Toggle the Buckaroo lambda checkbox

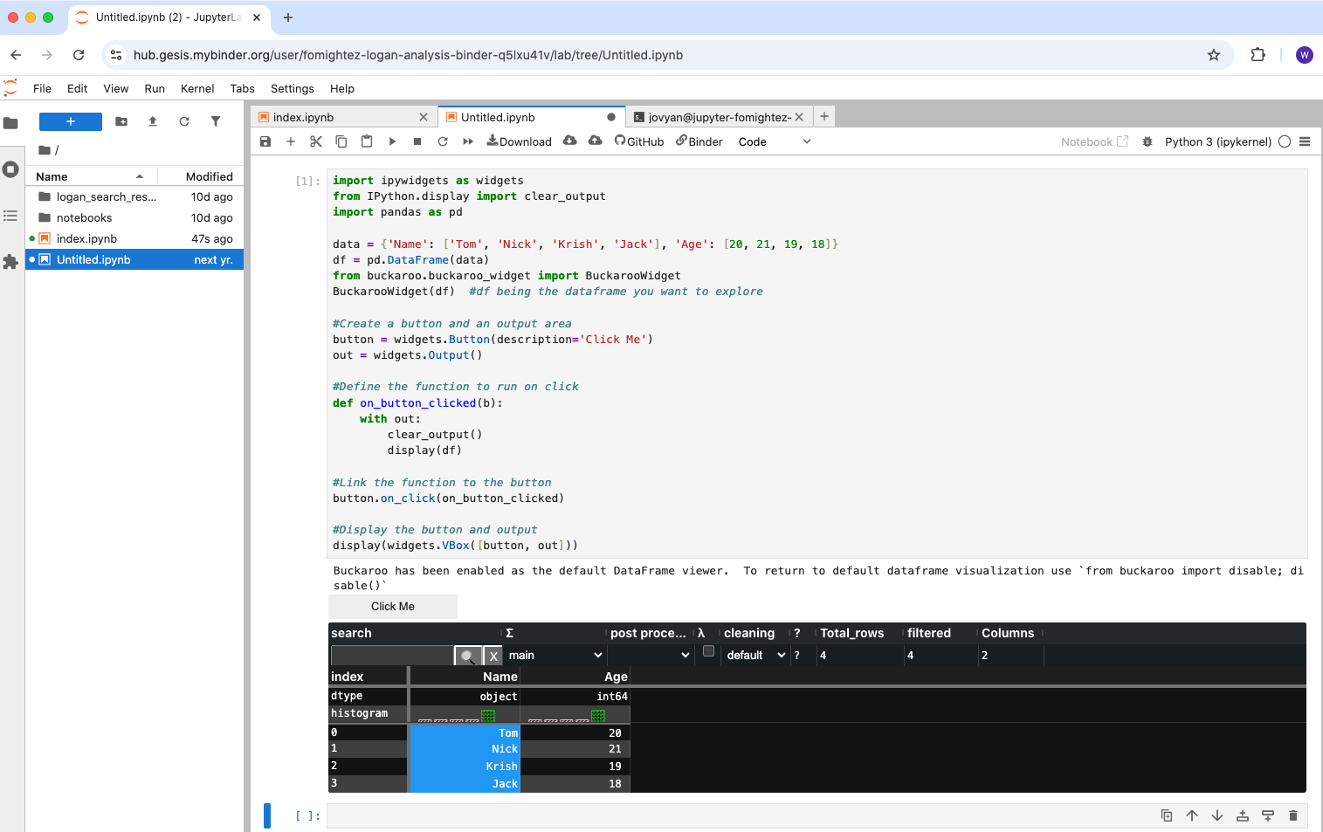[x=708, y=651]
